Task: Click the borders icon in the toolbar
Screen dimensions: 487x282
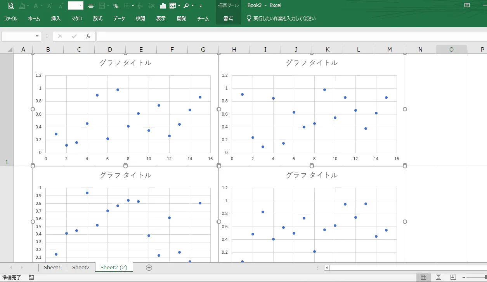Action: (x=127, y=6)
